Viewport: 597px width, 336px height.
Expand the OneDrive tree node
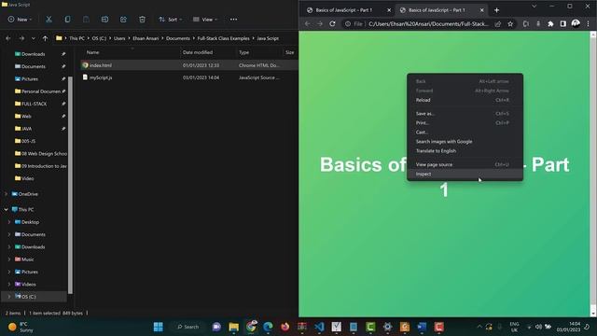7,194
